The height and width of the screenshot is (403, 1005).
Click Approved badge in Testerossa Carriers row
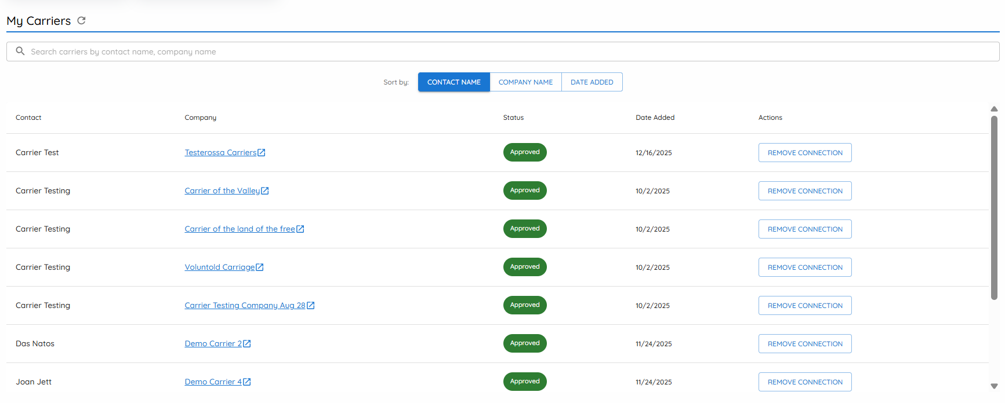[525, 152]
